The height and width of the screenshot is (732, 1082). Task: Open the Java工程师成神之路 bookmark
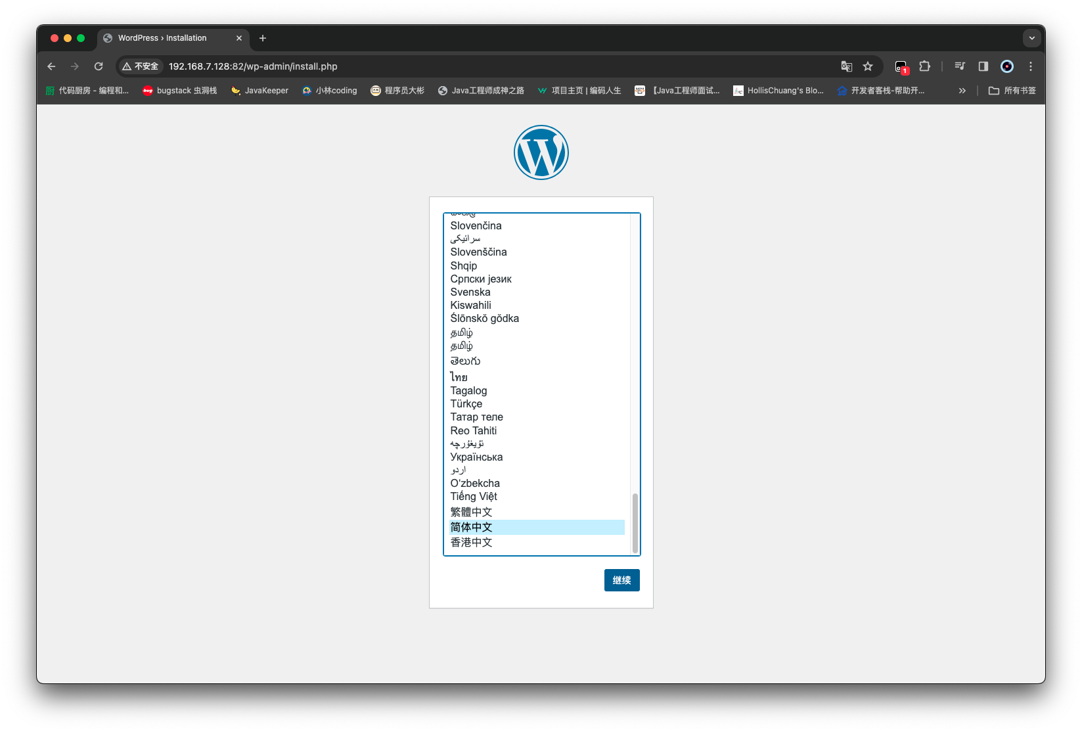(x=481, y=91)
